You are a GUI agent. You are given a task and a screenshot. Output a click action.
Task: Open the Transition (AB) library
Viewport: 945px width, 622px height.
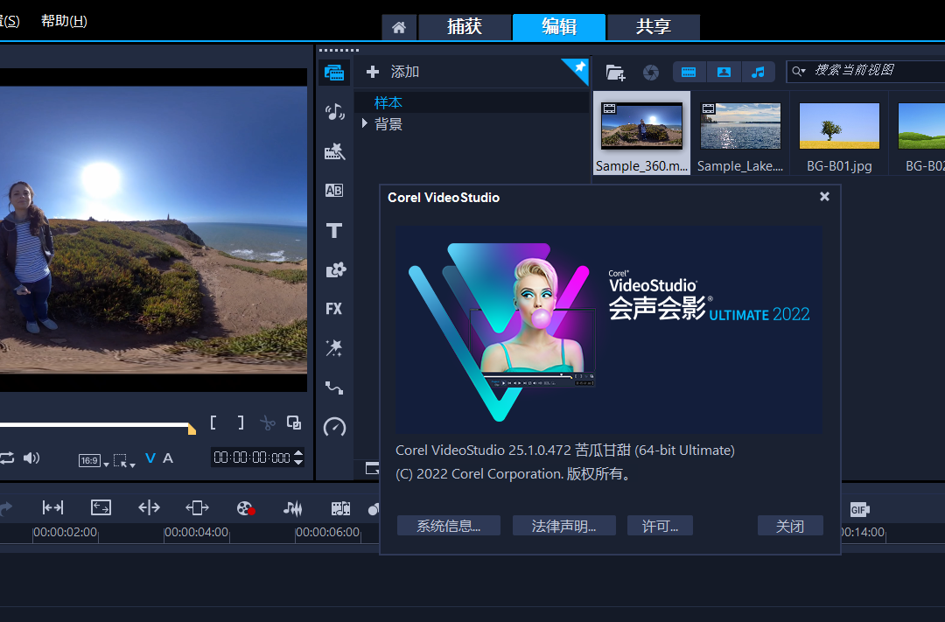(334, 191)
